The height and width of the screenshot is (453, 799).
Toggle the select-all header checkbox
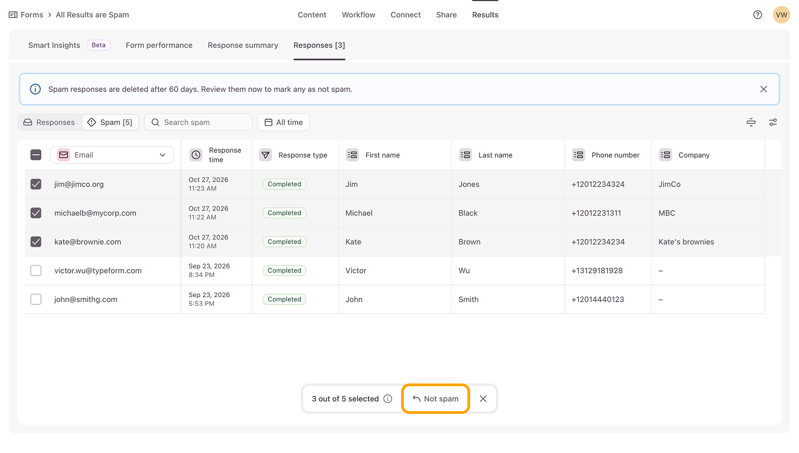point(36,155)
